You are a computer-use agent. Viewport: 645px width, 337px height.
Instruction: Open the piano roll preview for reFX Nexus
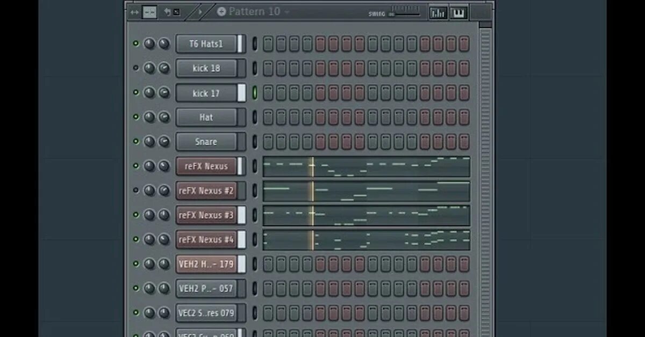pyautogui.click(x=366, y=166)
